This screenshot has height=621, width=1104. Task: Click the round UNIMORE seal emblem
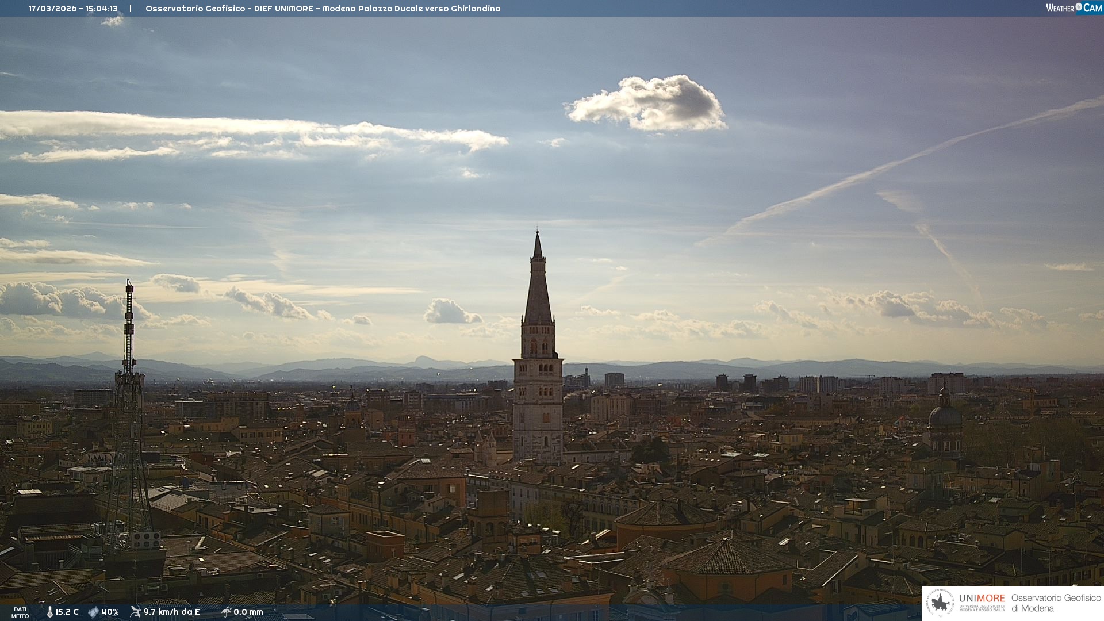(x=941, y=603)
